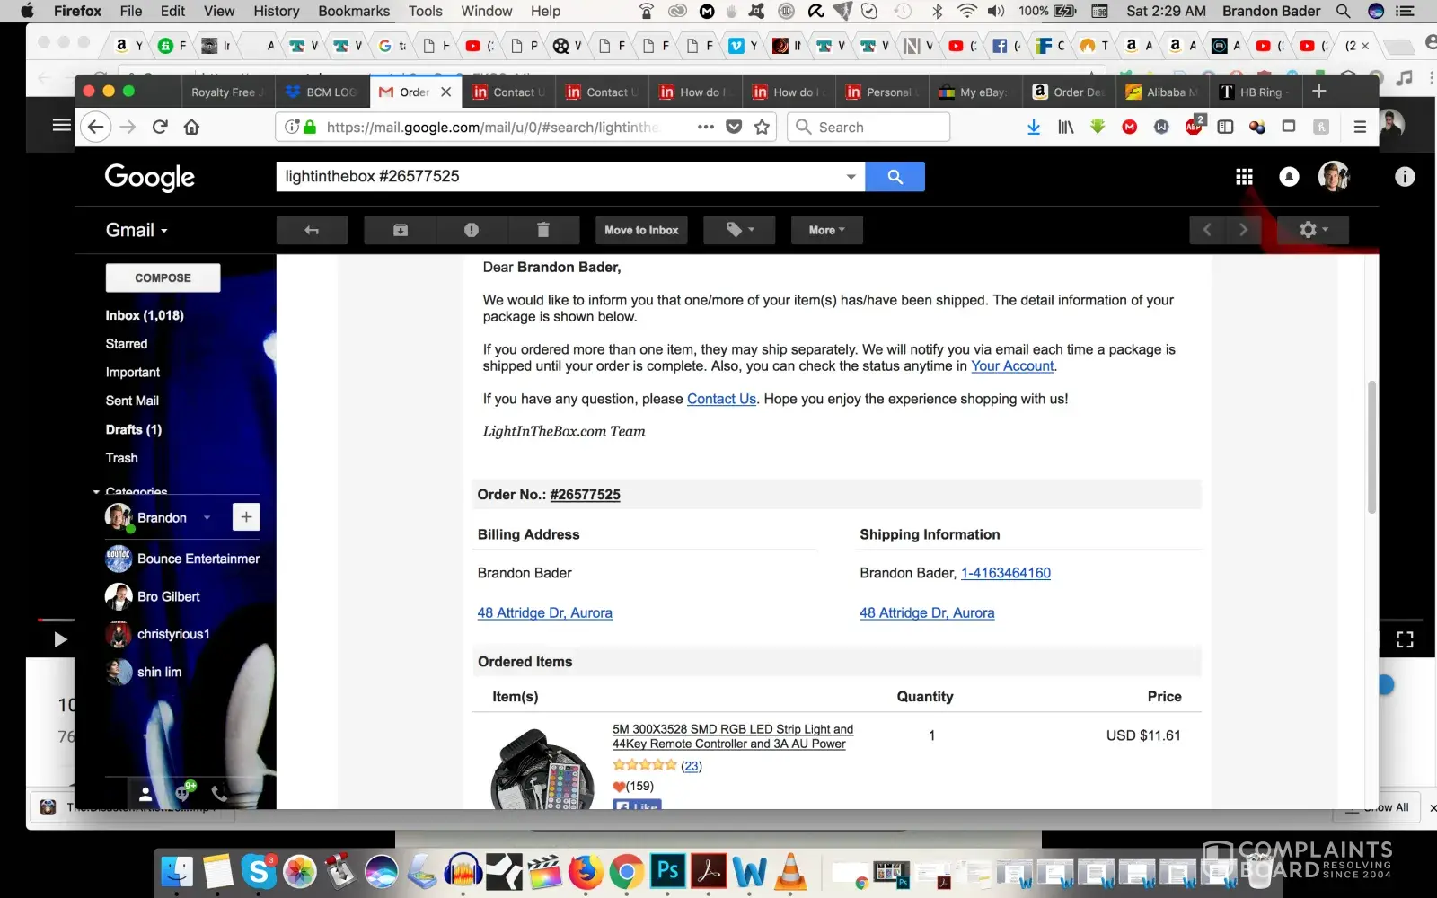The image size is (1437, 898).
Task: Reload the page in Firefox
Action: [x=160, y=127]
